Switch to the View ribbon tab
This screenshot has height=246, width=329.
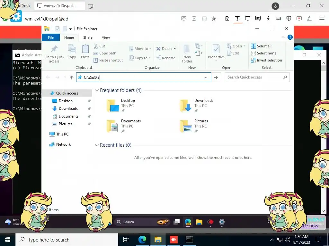[106, 37]
